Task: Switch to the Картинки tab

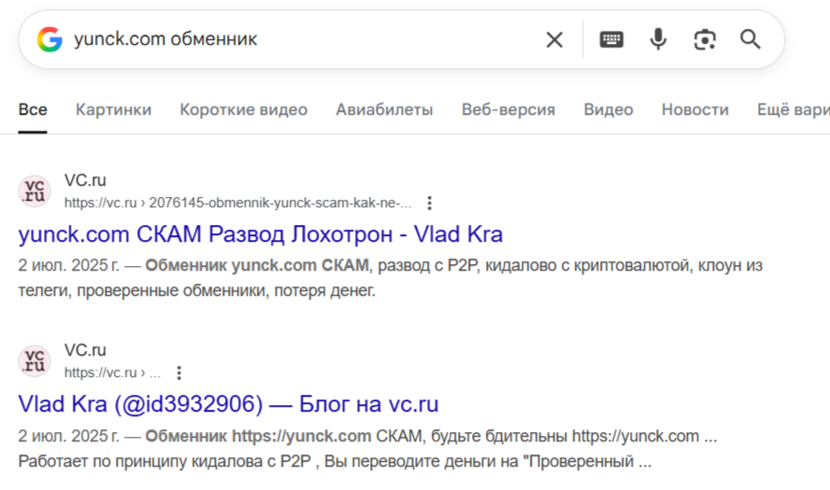Action: click(113, 109)
